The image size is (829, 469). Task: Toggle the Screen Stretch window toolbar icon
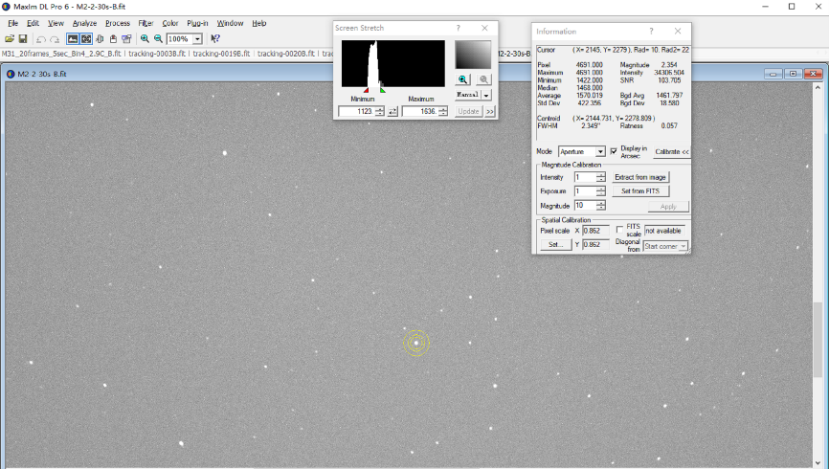(72, 39)
